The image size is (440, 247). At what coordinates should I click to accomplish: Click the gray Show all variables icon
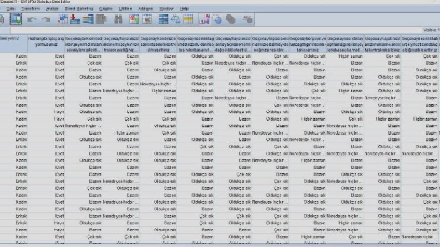click(x=230, y=19)
